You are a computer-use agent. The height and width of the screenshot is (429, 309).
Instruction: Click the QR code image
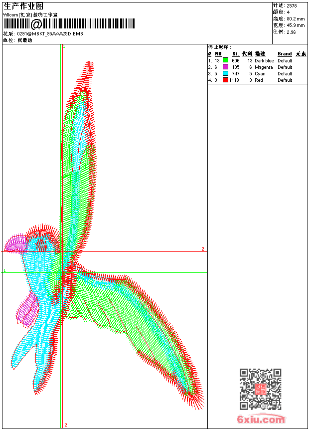(260, 389)
